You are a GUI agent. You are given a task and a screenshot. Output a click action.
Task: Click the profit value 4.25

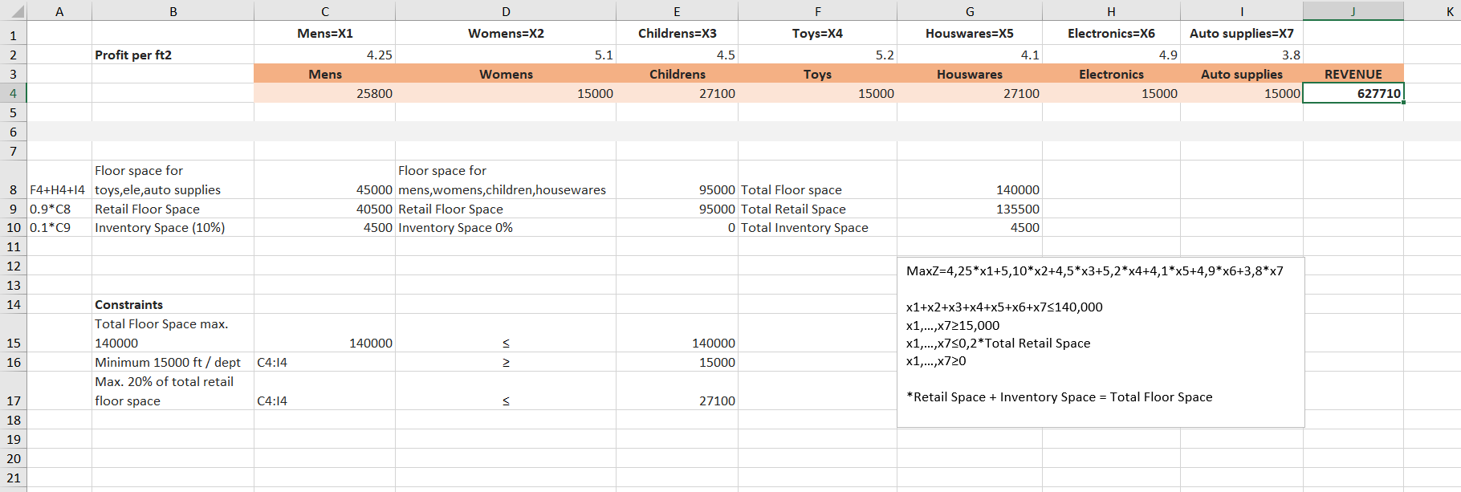(324, 55)
